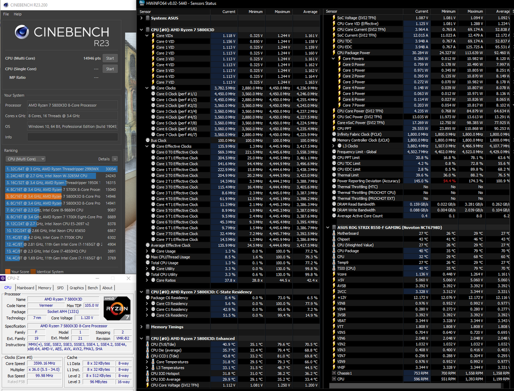
Task: Click the Motherboard temperature thermometer icon
Action: coord(334,234)
